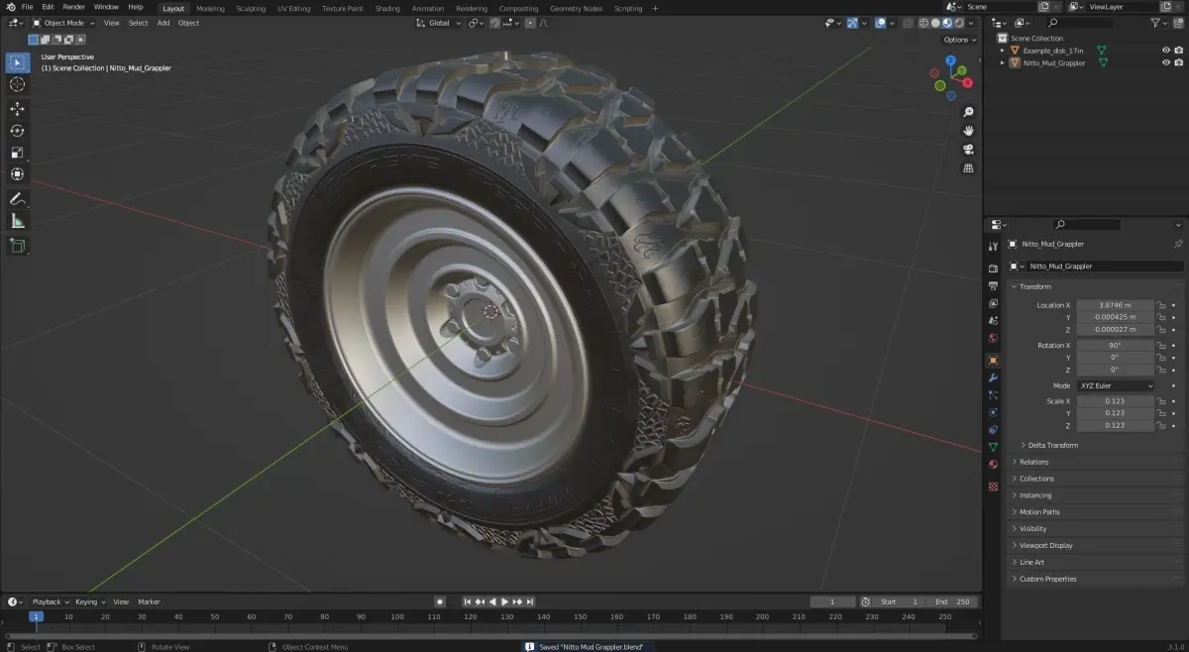Open Particles properties tab

click(993, 394)
